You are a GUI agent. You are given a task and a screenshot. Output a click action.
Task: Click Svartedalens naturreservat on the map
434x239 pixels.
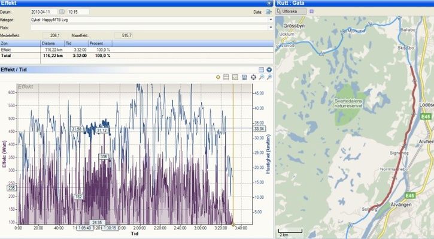[x=348, y=103]
